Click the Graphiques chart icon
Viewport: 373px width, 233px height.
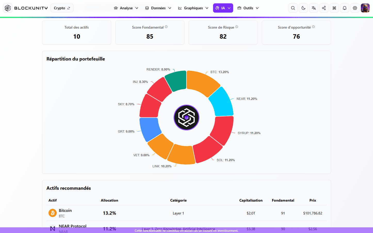point(180,8)
